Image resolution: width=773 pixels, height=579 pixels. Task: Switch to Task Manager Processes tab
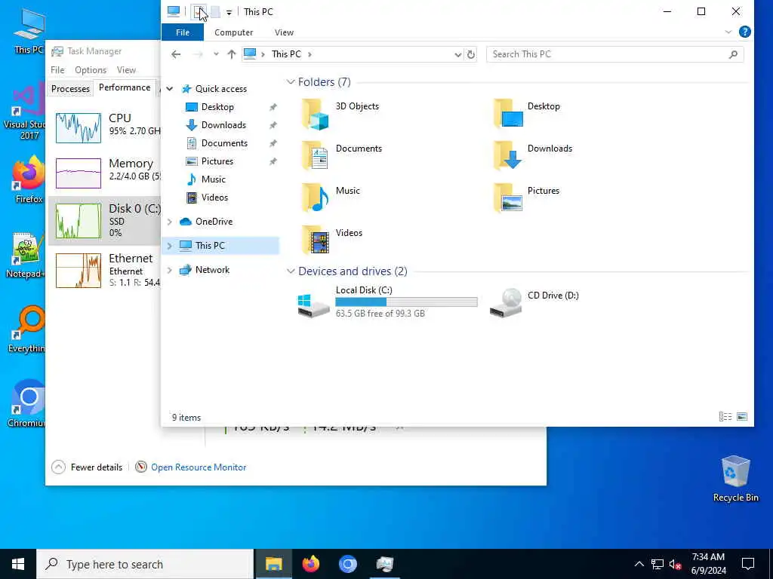point(70,89)
